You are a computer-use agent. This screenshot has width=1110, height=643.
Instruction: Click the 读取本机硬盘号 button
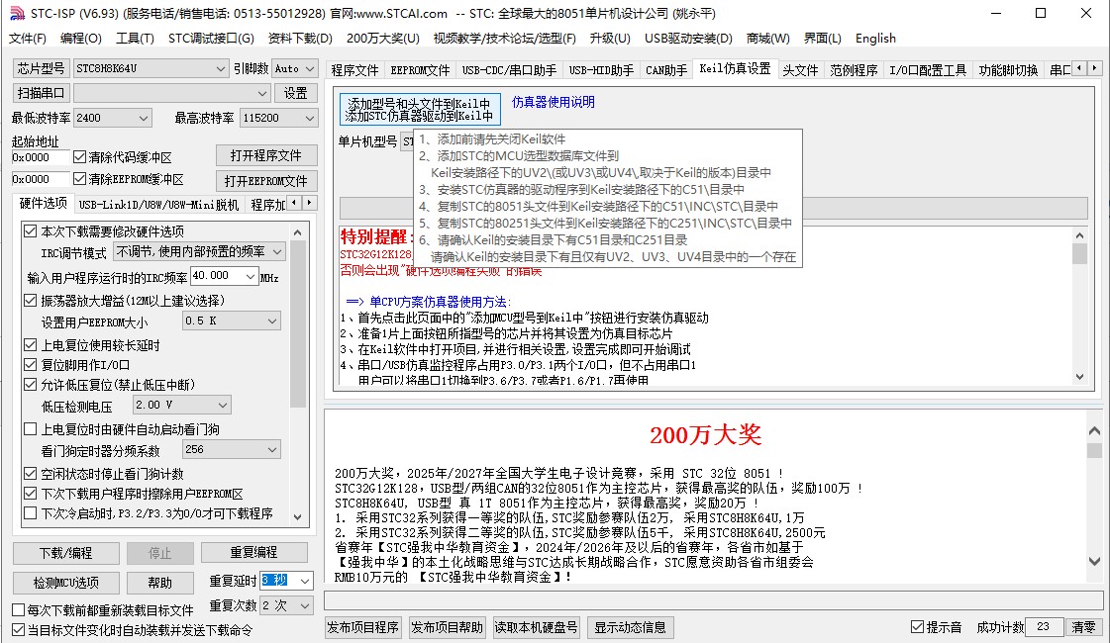536,627
